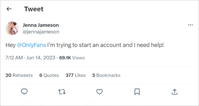Like the tweet with the heart icon

coord(99,92)
